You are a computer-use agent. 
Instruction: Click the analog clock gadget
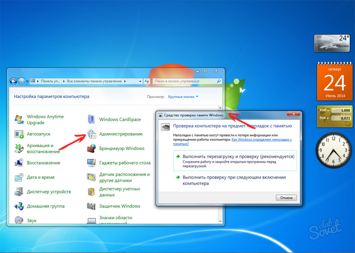pos(333,150)
